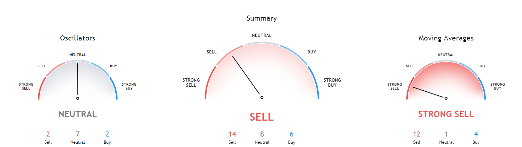Click STRONG SELL label on the Summary gauge
The height and width of the screenshot is (147, 522).
(191, 83)
